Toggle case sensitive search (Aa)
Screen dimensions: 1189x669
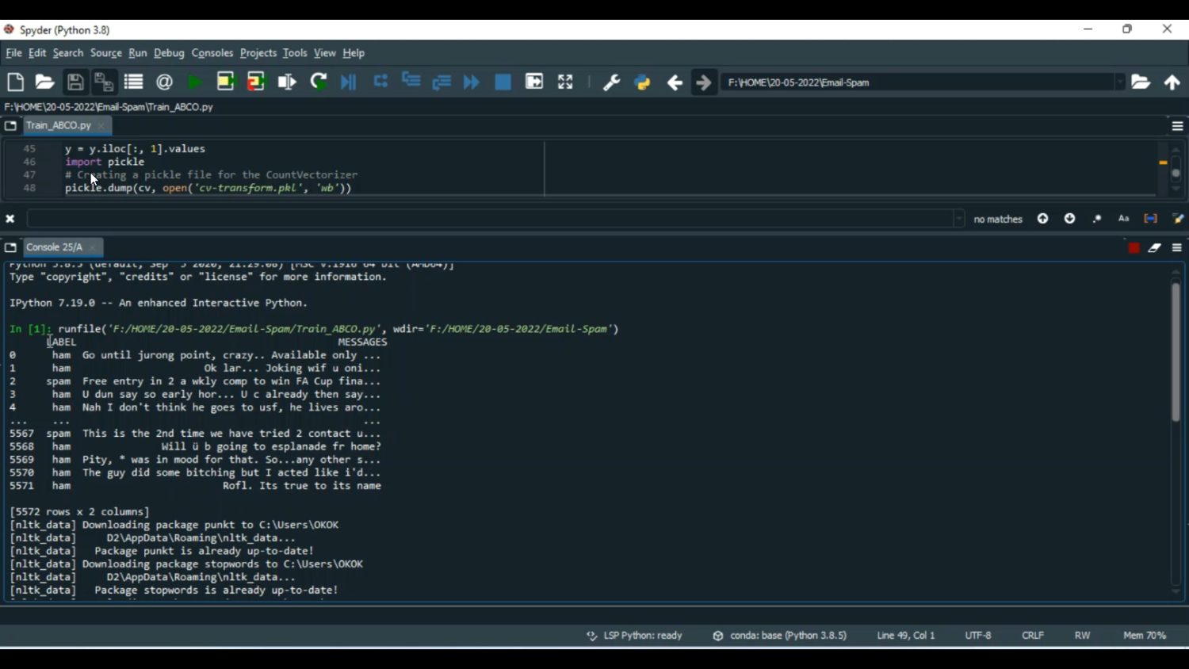[1124, 219]
